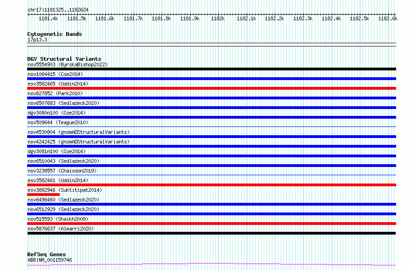Open variant label nsv3238557 (Chaisson2019)
This screenshot has height=270, width=409.
point(62,171)
